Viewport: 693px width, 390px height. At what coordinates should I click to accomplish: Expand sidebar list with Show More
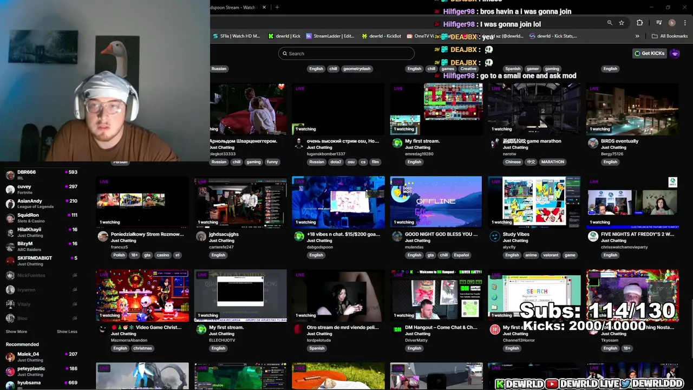[x=16, y=331]
